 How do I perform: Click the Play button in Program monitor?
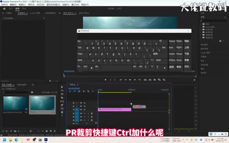coord(130,80)
